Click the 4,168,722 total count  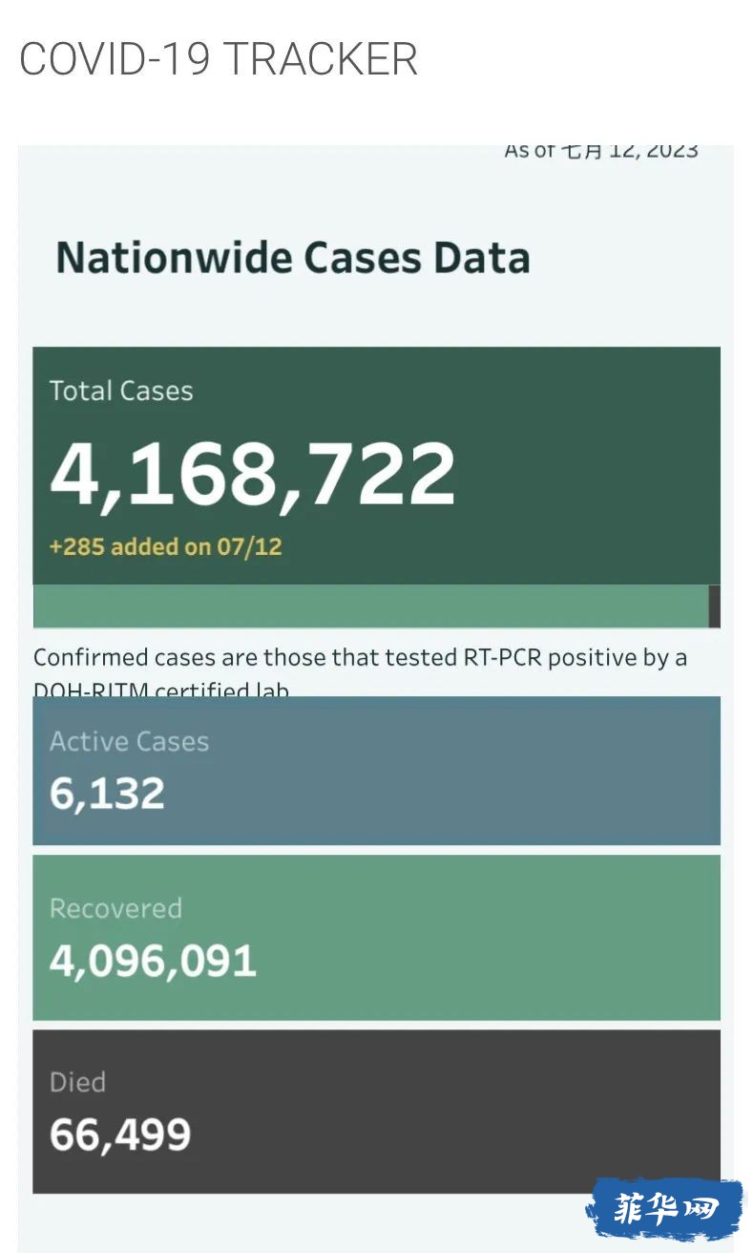click(253, 474)
